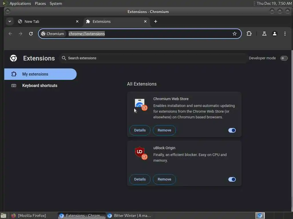The width and height of the screenshot is (293, 219).
Task: Click the Chromium logo beside Extensions heading
Action: (13, 58)
